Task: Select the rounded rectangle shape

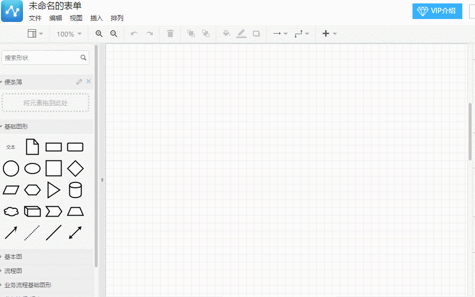Action: tap(75, 147)
